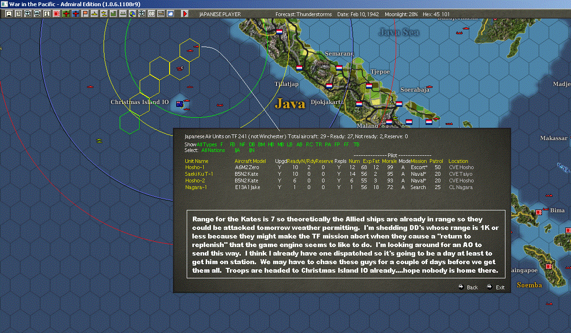Click the first monitor-style toolbar icon
Viewport: 571px width, 333px height.
[x=28, y=14]
